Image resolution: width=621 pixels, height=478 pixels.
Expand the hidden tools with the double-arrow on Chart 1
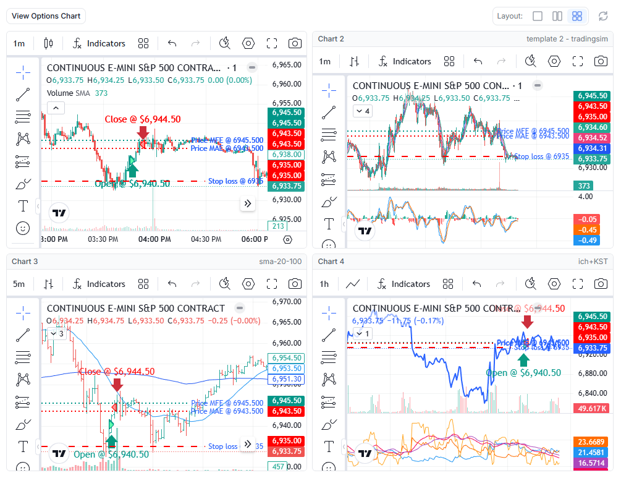point(247,203)
